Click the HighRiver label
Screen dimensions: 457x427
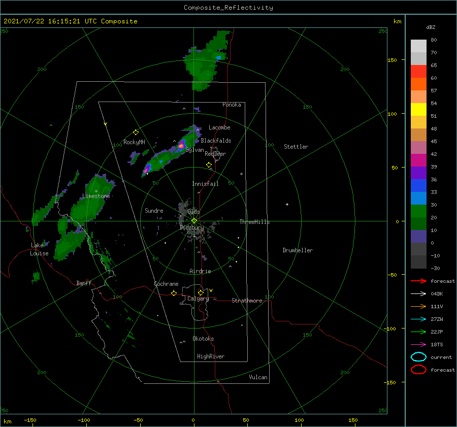tap(211, 356)
